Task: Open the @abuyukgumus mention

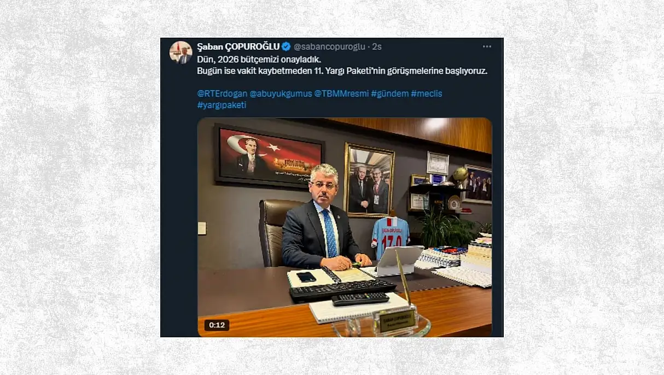Action: [x=281, y=93]
